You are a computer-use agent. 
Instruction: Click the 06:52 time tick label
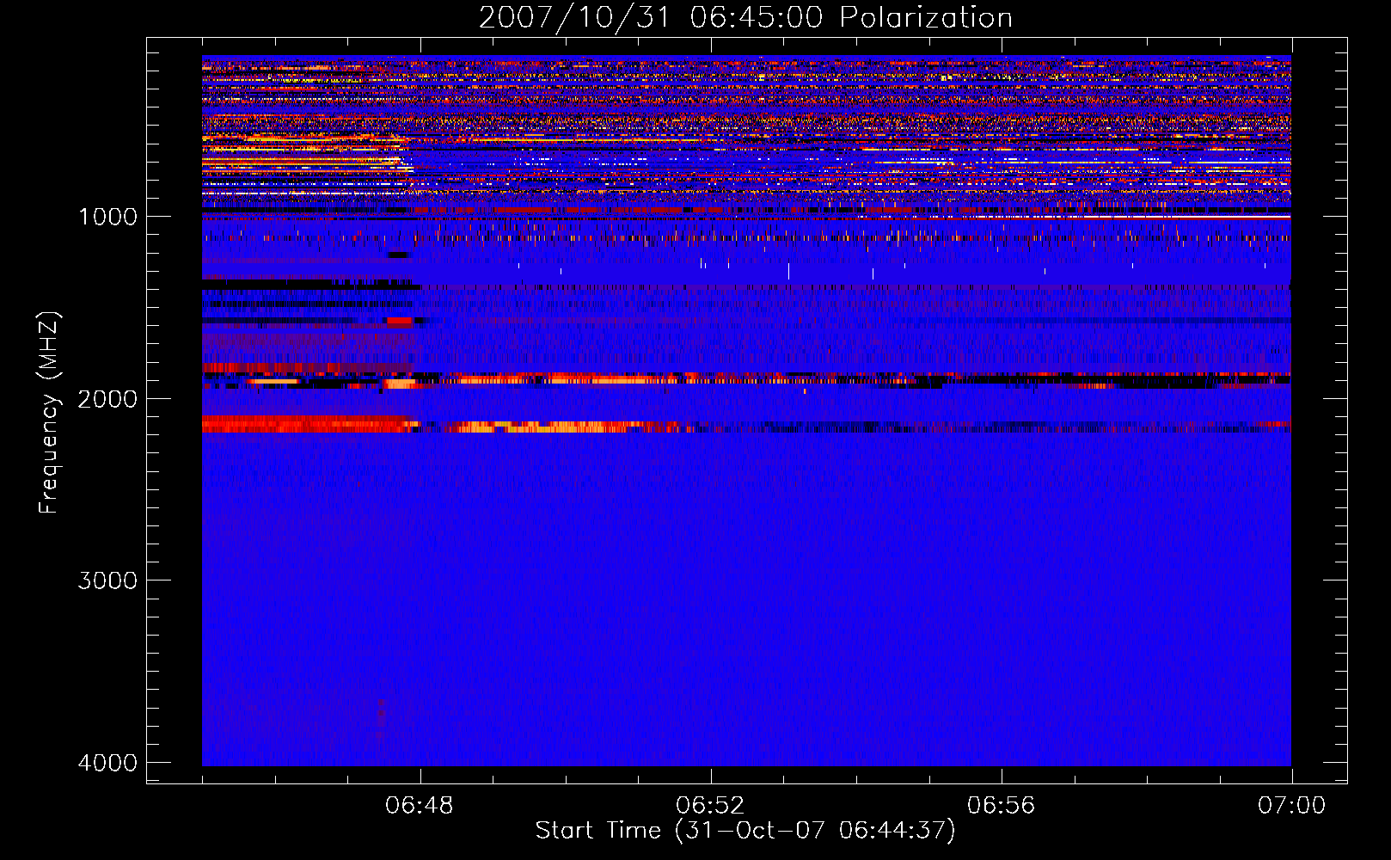coord(710,806)
